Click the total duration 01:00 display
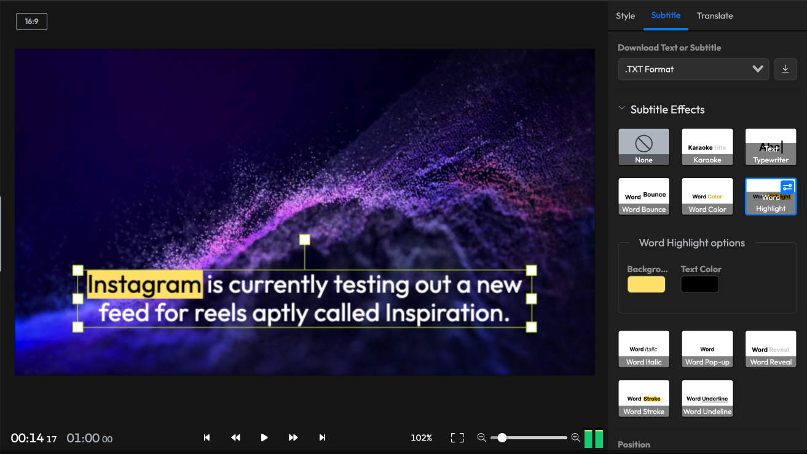Screen dimensions: 807x454 pyautogui.click(x=90, y=438)
